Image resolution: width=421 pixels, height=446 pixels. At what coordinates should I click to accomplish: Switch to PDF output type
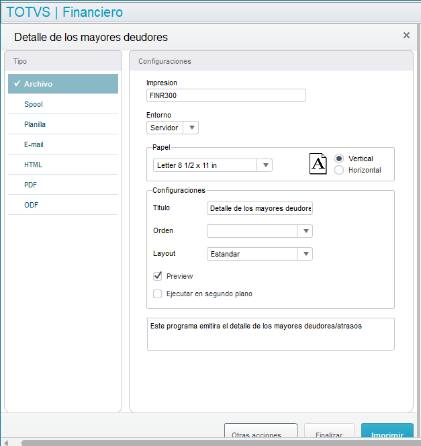[x=63, y=185]
